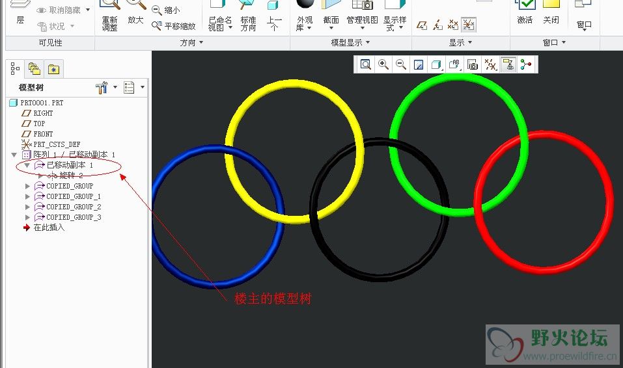Zoom out via graphics toolbar
This screenshot has width=623, height=368.
tap(401, 64)
